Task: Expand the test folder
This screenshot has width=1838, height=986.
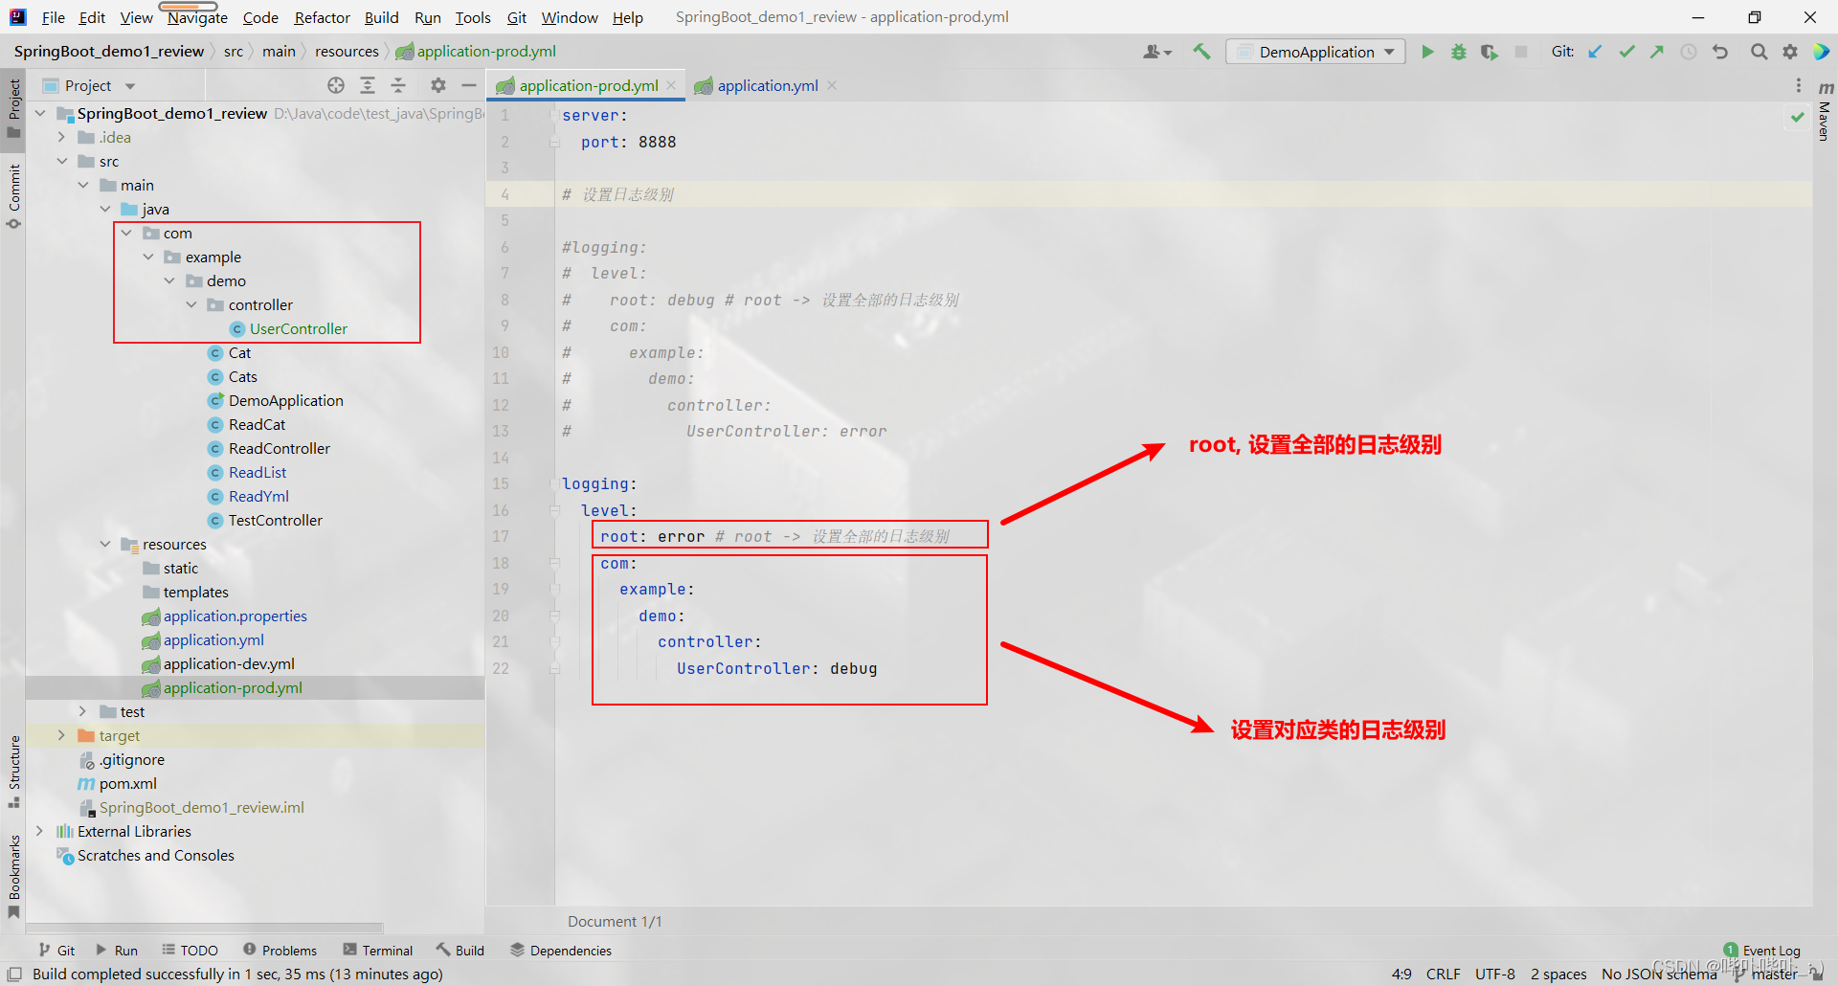Action: (82, 712)
